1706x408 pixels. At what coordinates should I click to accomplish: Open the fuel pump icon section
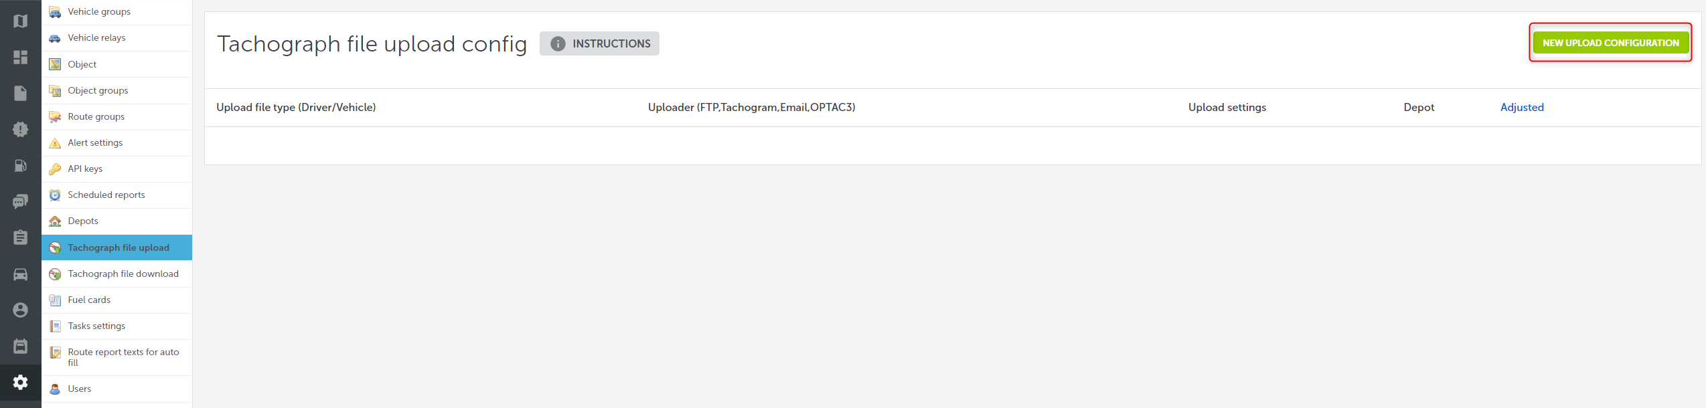point(21,165)
